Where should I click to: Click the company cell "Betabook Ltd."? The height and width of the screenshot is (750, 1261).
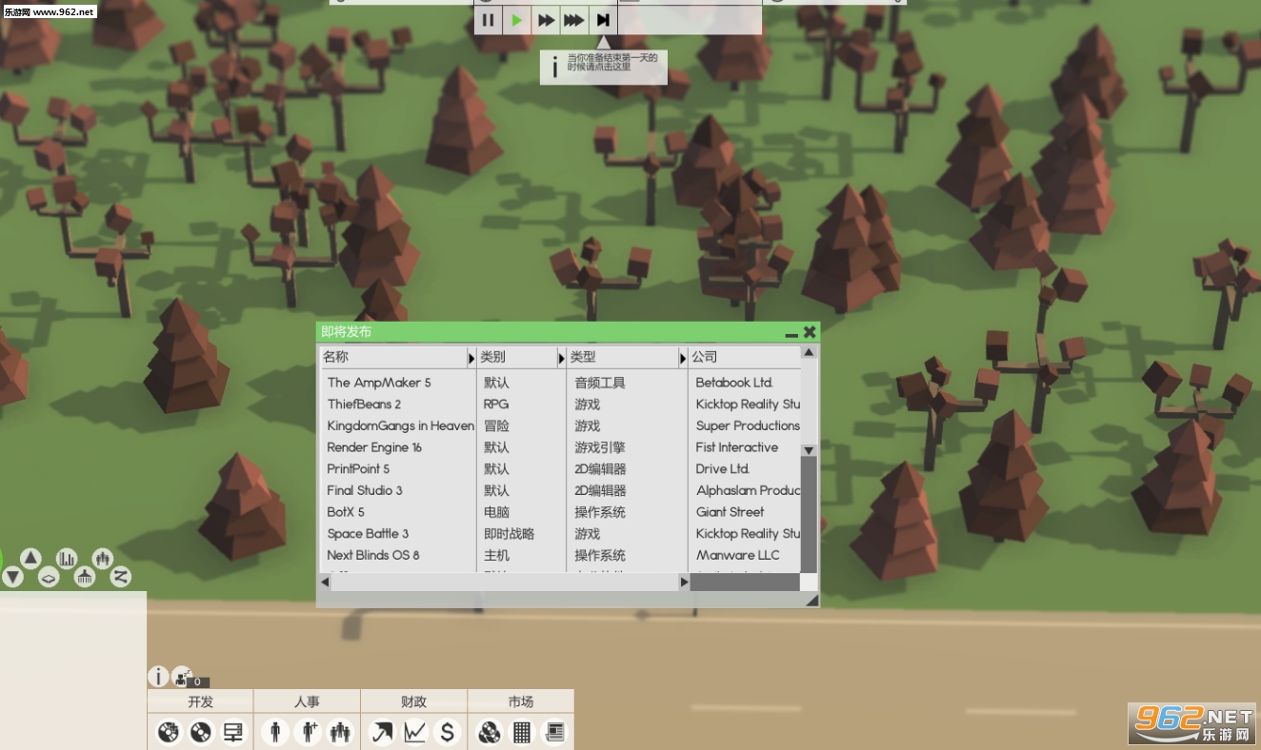[734, 383]
